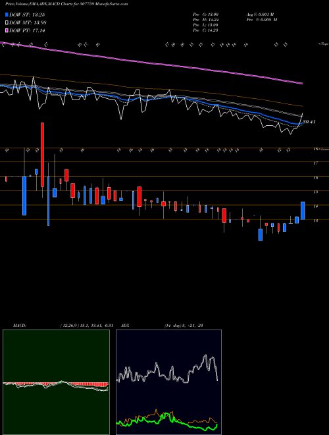Click the price axis label 15

pos(315,192)
